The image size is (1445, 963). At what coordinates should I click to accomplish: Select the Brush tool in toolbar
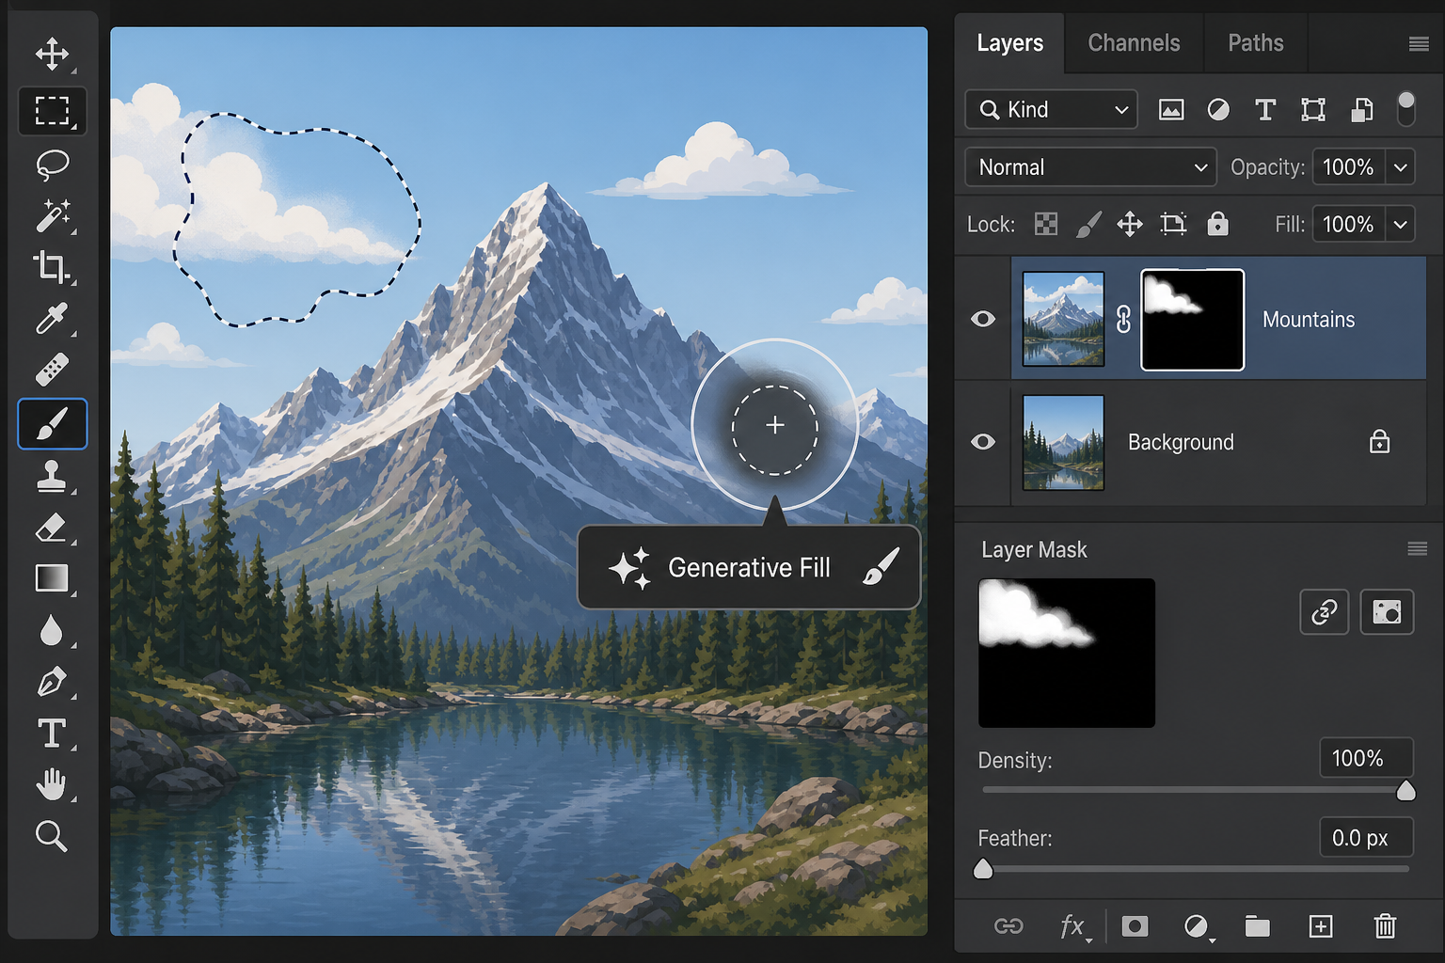[x=52, y=423]
